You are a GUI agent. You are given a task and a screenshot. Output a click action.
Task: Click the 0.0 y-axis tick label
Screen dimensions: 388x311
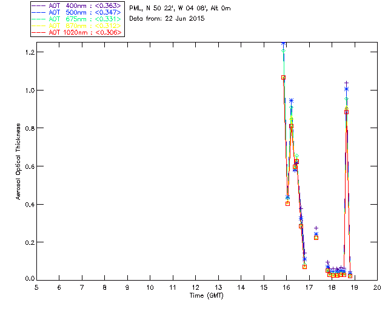pyautogui.click(x=30, y=278)
